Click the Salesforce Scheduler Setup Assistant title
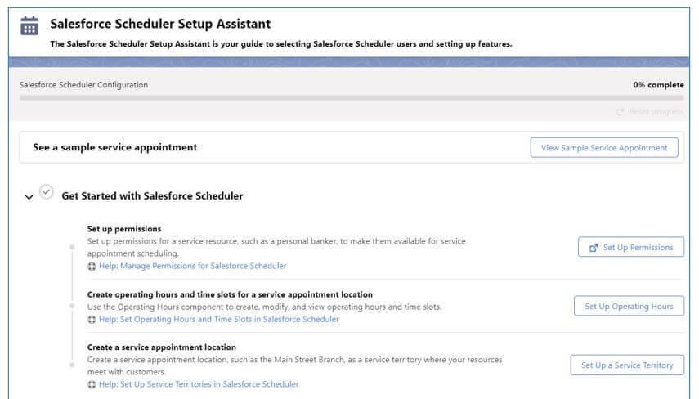699x399 pixels. tap(160, 24)
